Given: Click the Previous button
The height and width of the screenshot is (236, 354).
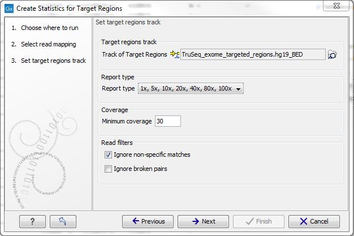Looking at the screenshot, I should click(148, 221).
